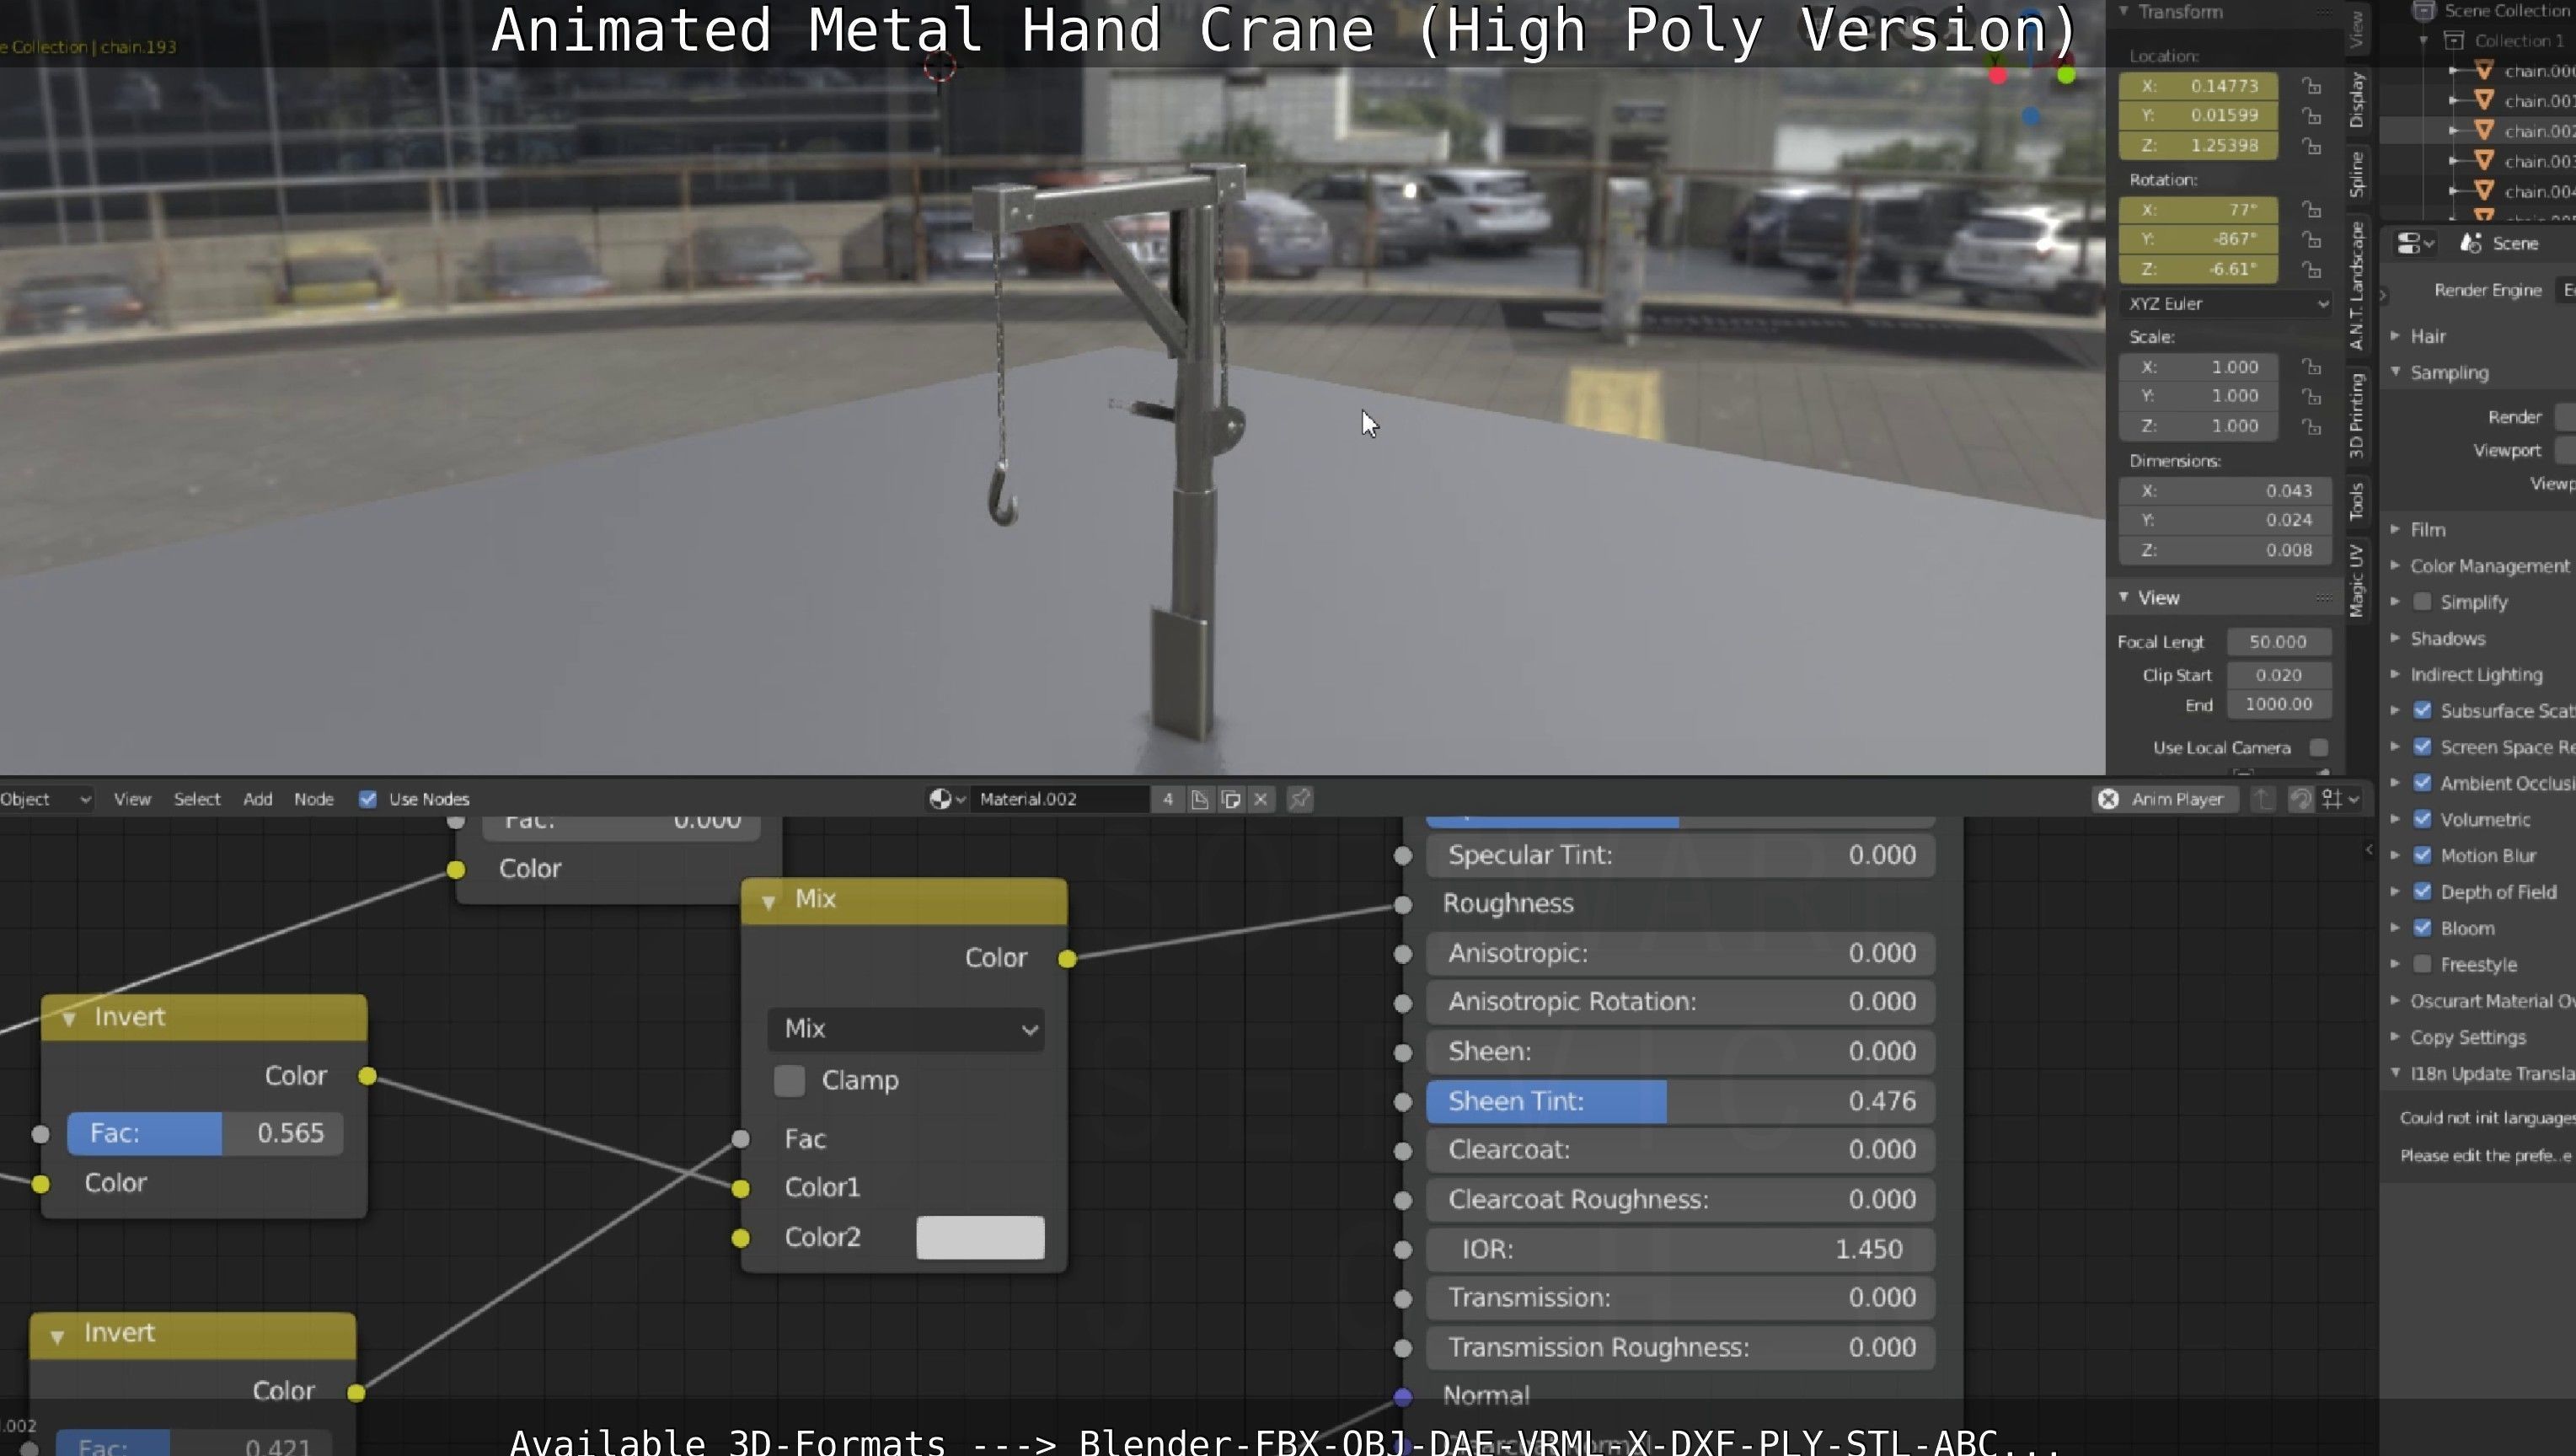Disable the Motion Blur checkbox

pyautogui.click(x=2422, y=855)
